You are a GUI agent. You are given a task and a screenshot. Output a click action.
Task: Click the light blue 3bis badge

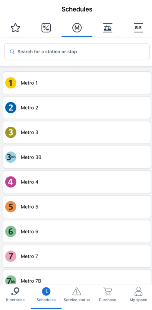[11, 157]
